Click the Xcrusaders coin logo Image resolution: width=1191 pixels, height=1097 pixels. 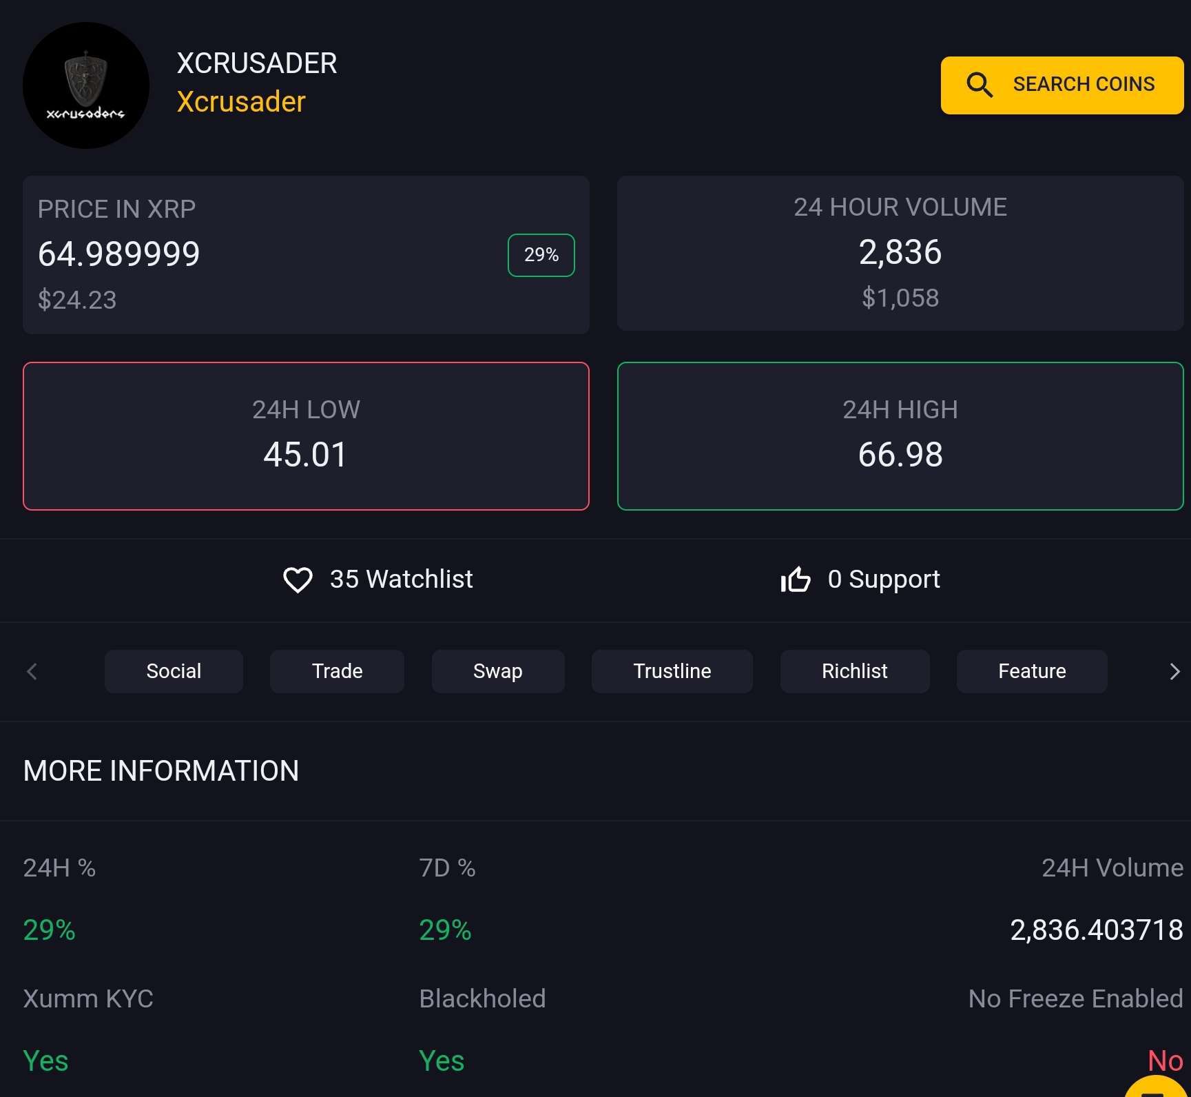click(x=86, y=85)
